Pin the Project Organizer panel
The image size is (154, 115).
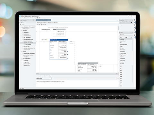[33, 20]
